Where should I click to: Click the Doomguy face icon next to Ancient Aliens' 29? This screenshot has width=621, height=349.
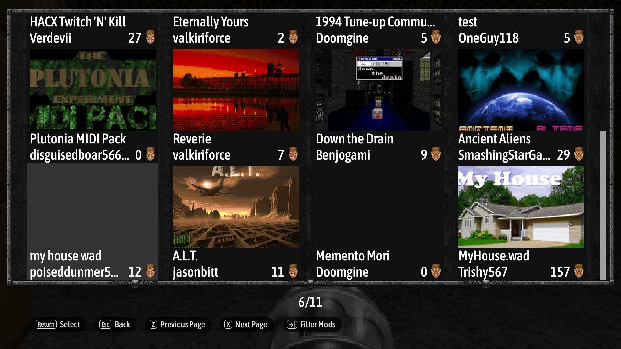click(579, 154)
